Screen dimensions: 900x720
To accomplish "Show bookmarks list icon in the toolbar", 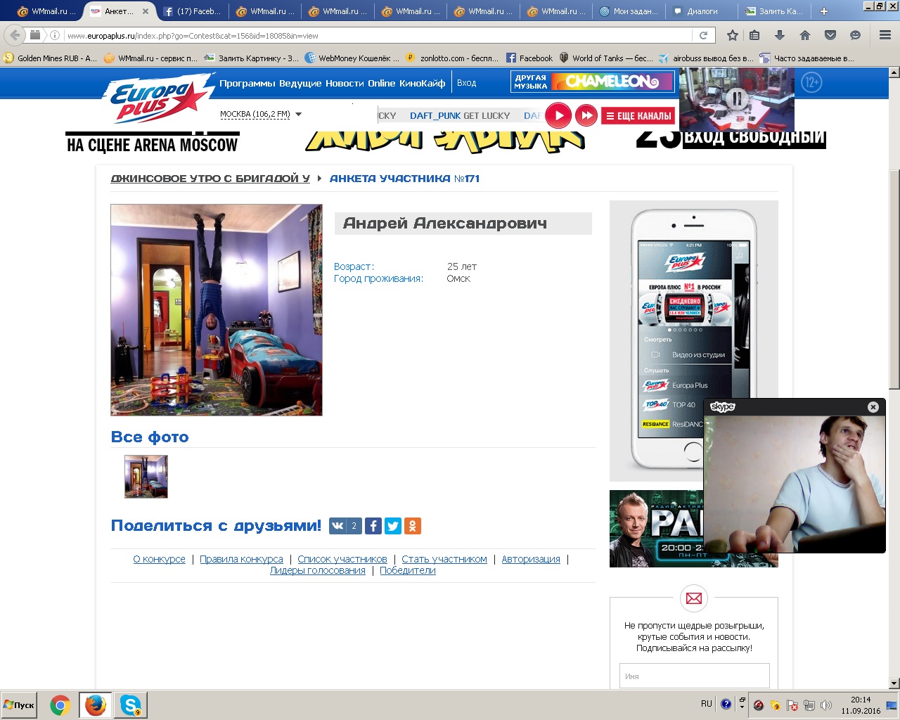I will point(754,35).
